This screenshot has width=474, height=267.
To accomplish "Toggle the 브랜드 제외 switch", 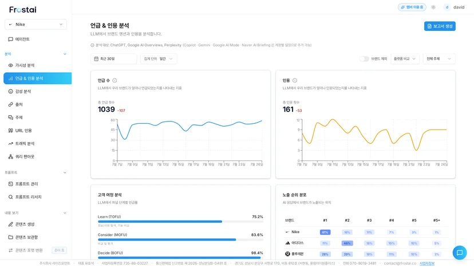I will [364, 58].
